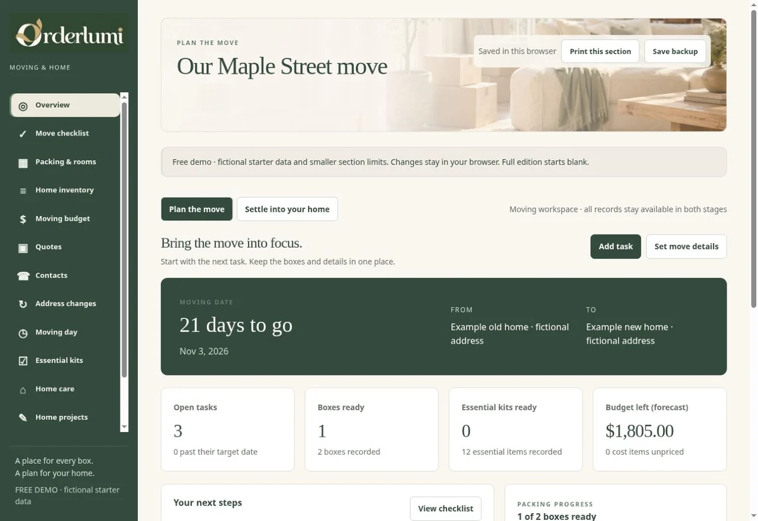Click Print this section button

coord(600,51)
